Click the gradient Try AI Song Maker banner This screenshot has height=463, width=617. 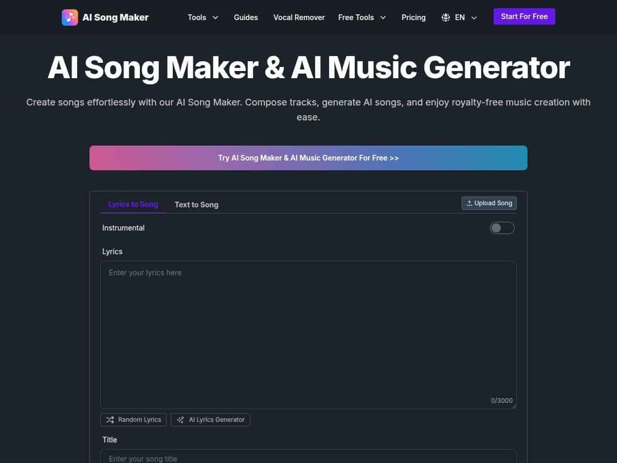pos(308,158)
